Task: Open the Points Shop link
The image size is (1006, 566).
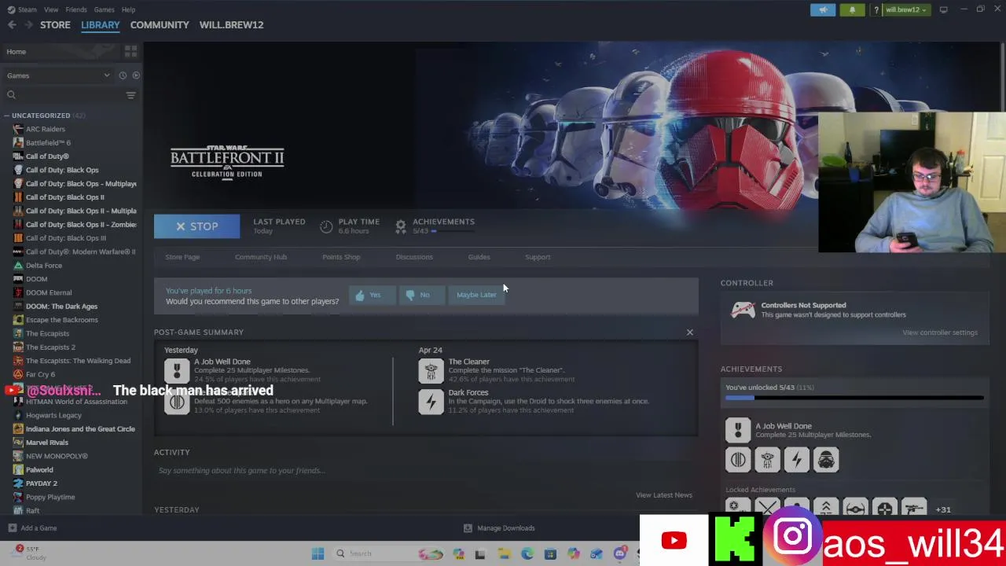Action: (x=341, y=257)
